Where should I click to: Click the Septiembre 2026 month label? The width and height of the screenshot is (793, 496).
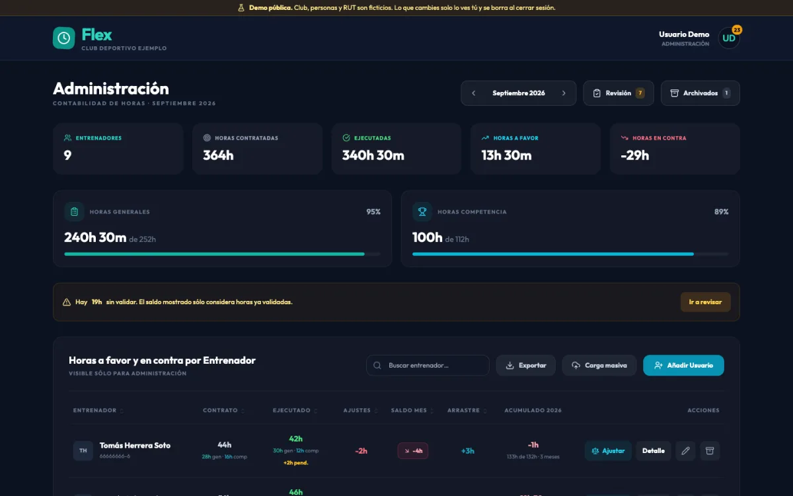click(519, 93)
